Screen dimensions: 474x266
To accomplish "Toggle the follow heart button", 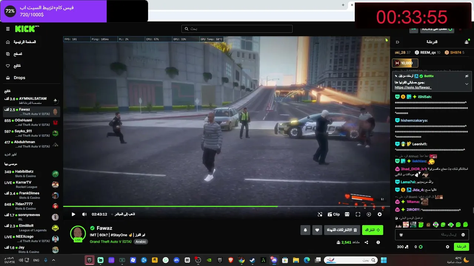I will click(x=317, y=230).
